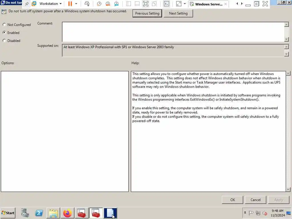292x219 pixels.
Task: Click the muted volume tray icon
Action: 265,213
